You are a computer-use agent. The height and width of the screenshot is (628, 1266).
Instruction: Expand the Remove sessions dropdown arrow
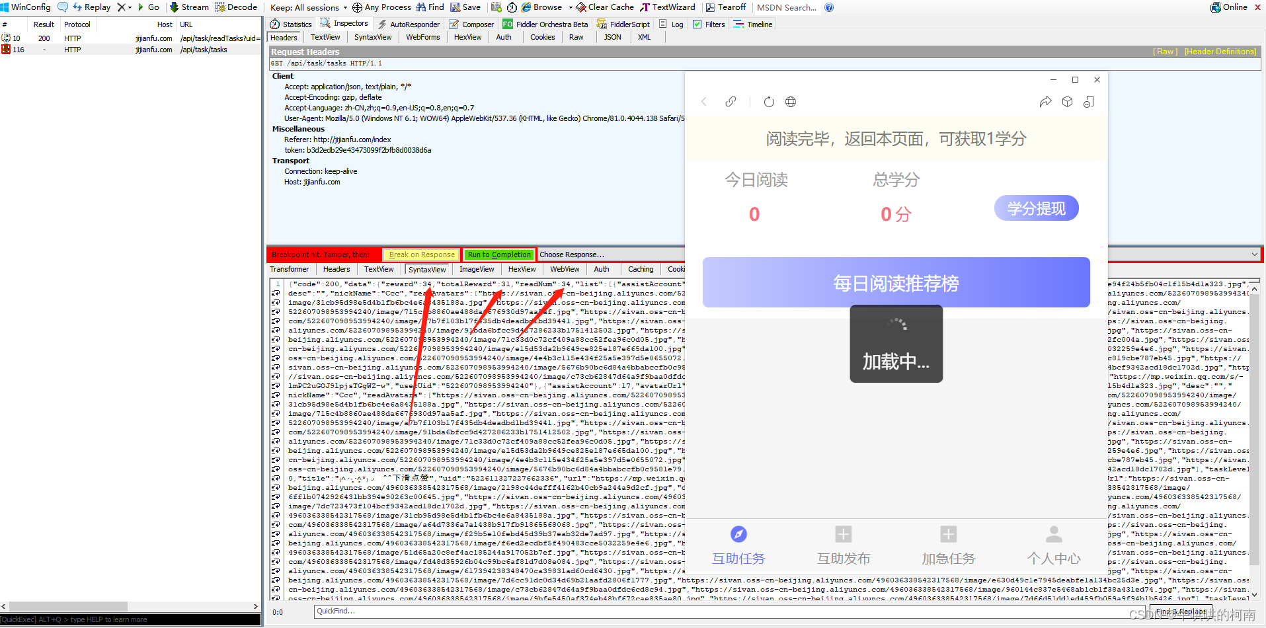point(130,7)
